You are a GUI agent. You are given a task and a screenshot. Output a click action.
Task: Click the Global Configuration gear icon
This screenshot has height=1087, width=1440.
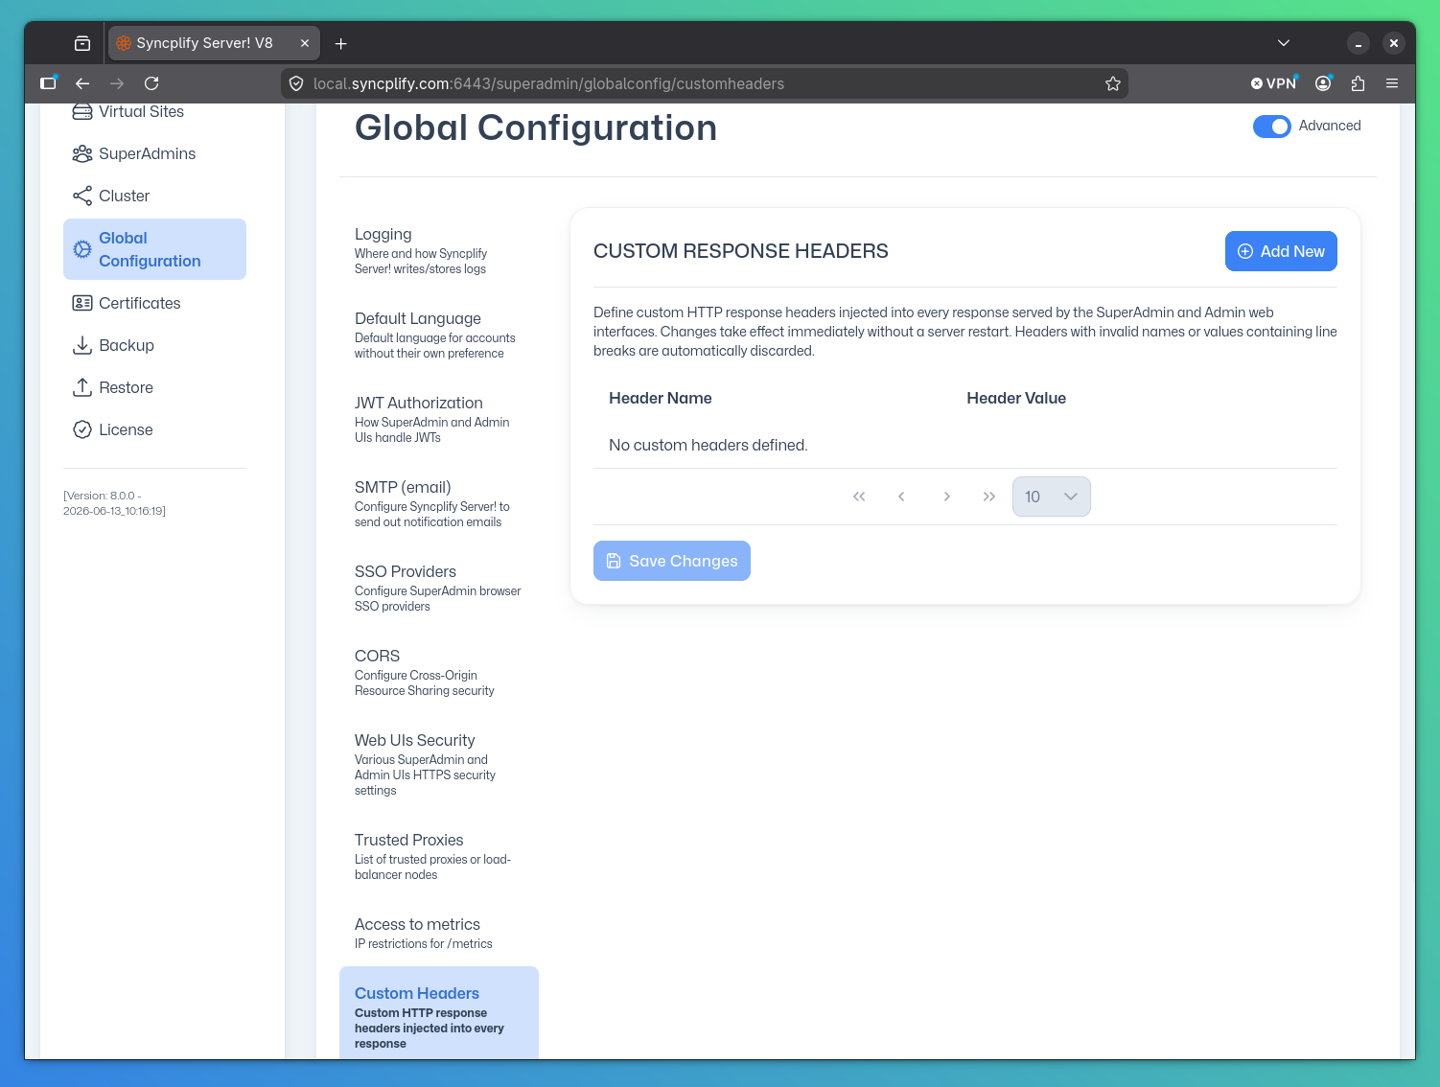click(82, 249)
